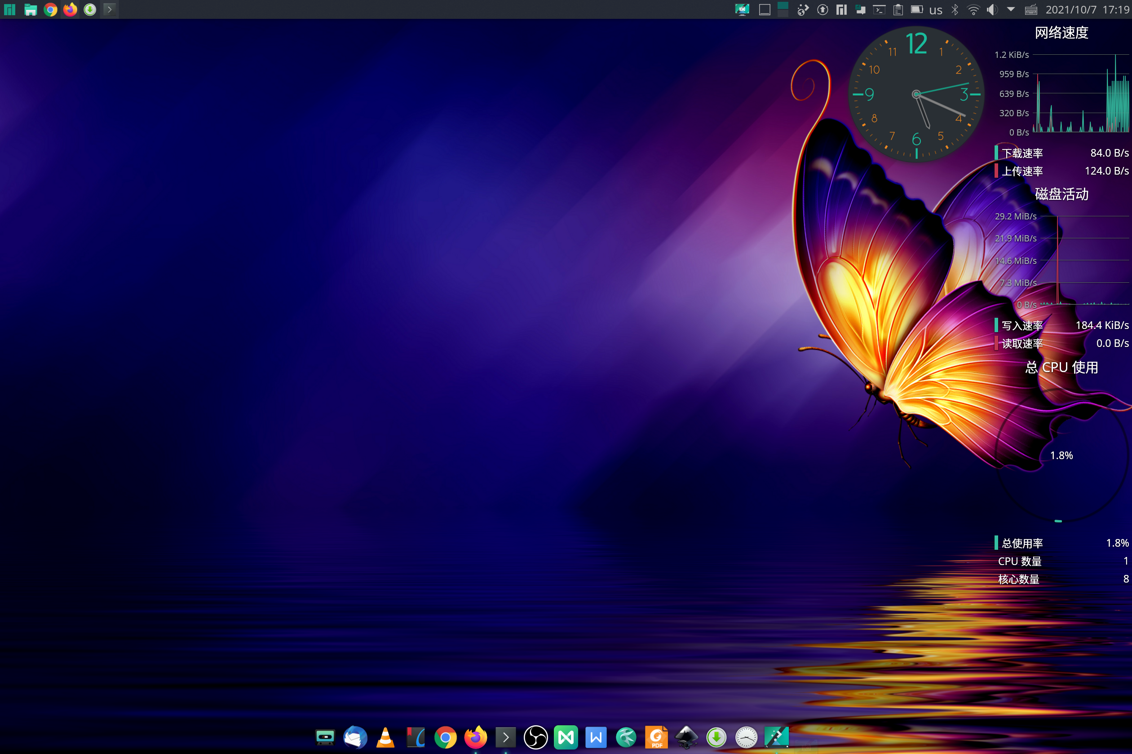Click the 'us' keyboard layout indicator
The height and width of the screenshot is (754, 1132).
(x=936, y=10)
